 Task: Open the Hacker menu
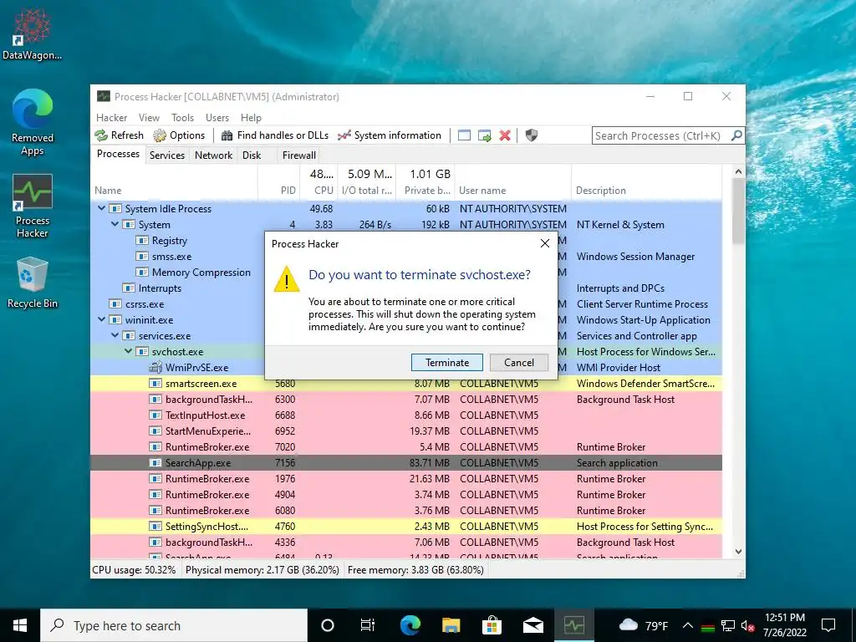[x=111, y=117]
